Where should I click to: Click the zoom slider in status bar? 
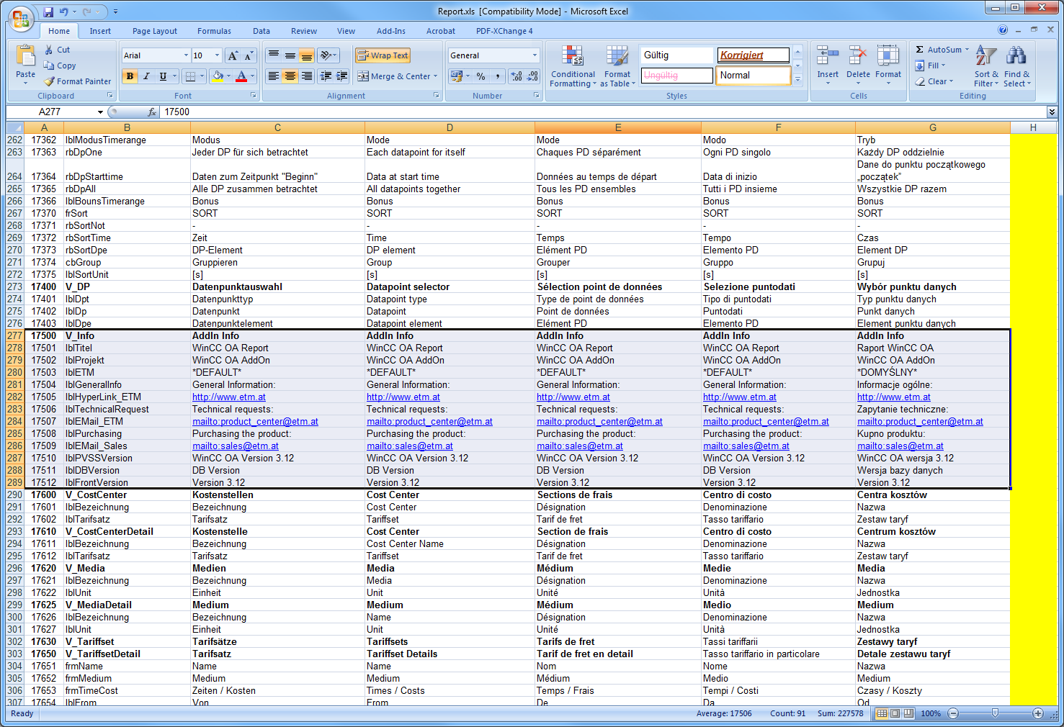pos(995,713)
